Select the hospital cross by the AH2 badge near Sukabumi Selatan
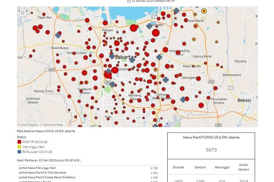This screenshot has height=182, width=274. coord(113,84)
